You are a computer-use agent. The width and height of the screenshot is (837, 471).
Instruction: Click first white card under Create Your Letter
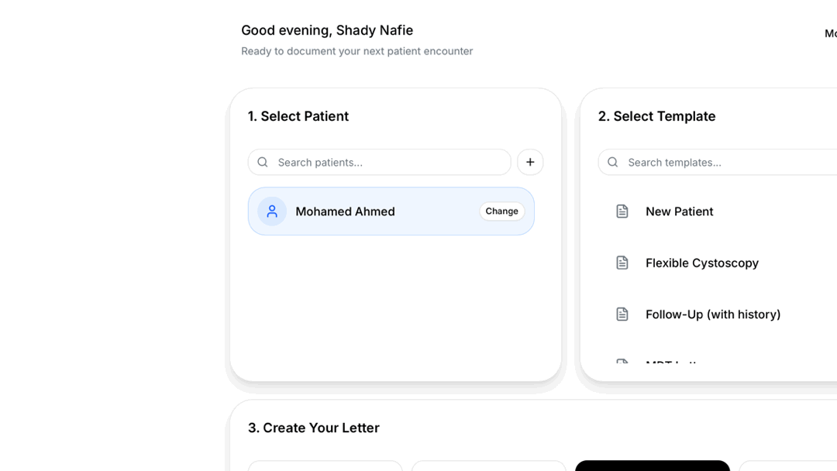pos(325,466)
